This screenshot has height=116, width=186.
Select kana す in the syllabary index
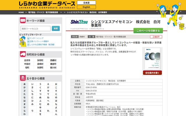tap(40, 91)
